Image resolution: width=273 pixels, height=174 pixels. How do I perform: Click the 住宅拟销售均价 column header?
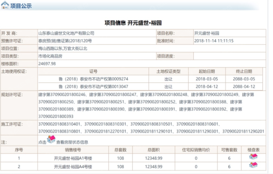(x=196, y=150)
